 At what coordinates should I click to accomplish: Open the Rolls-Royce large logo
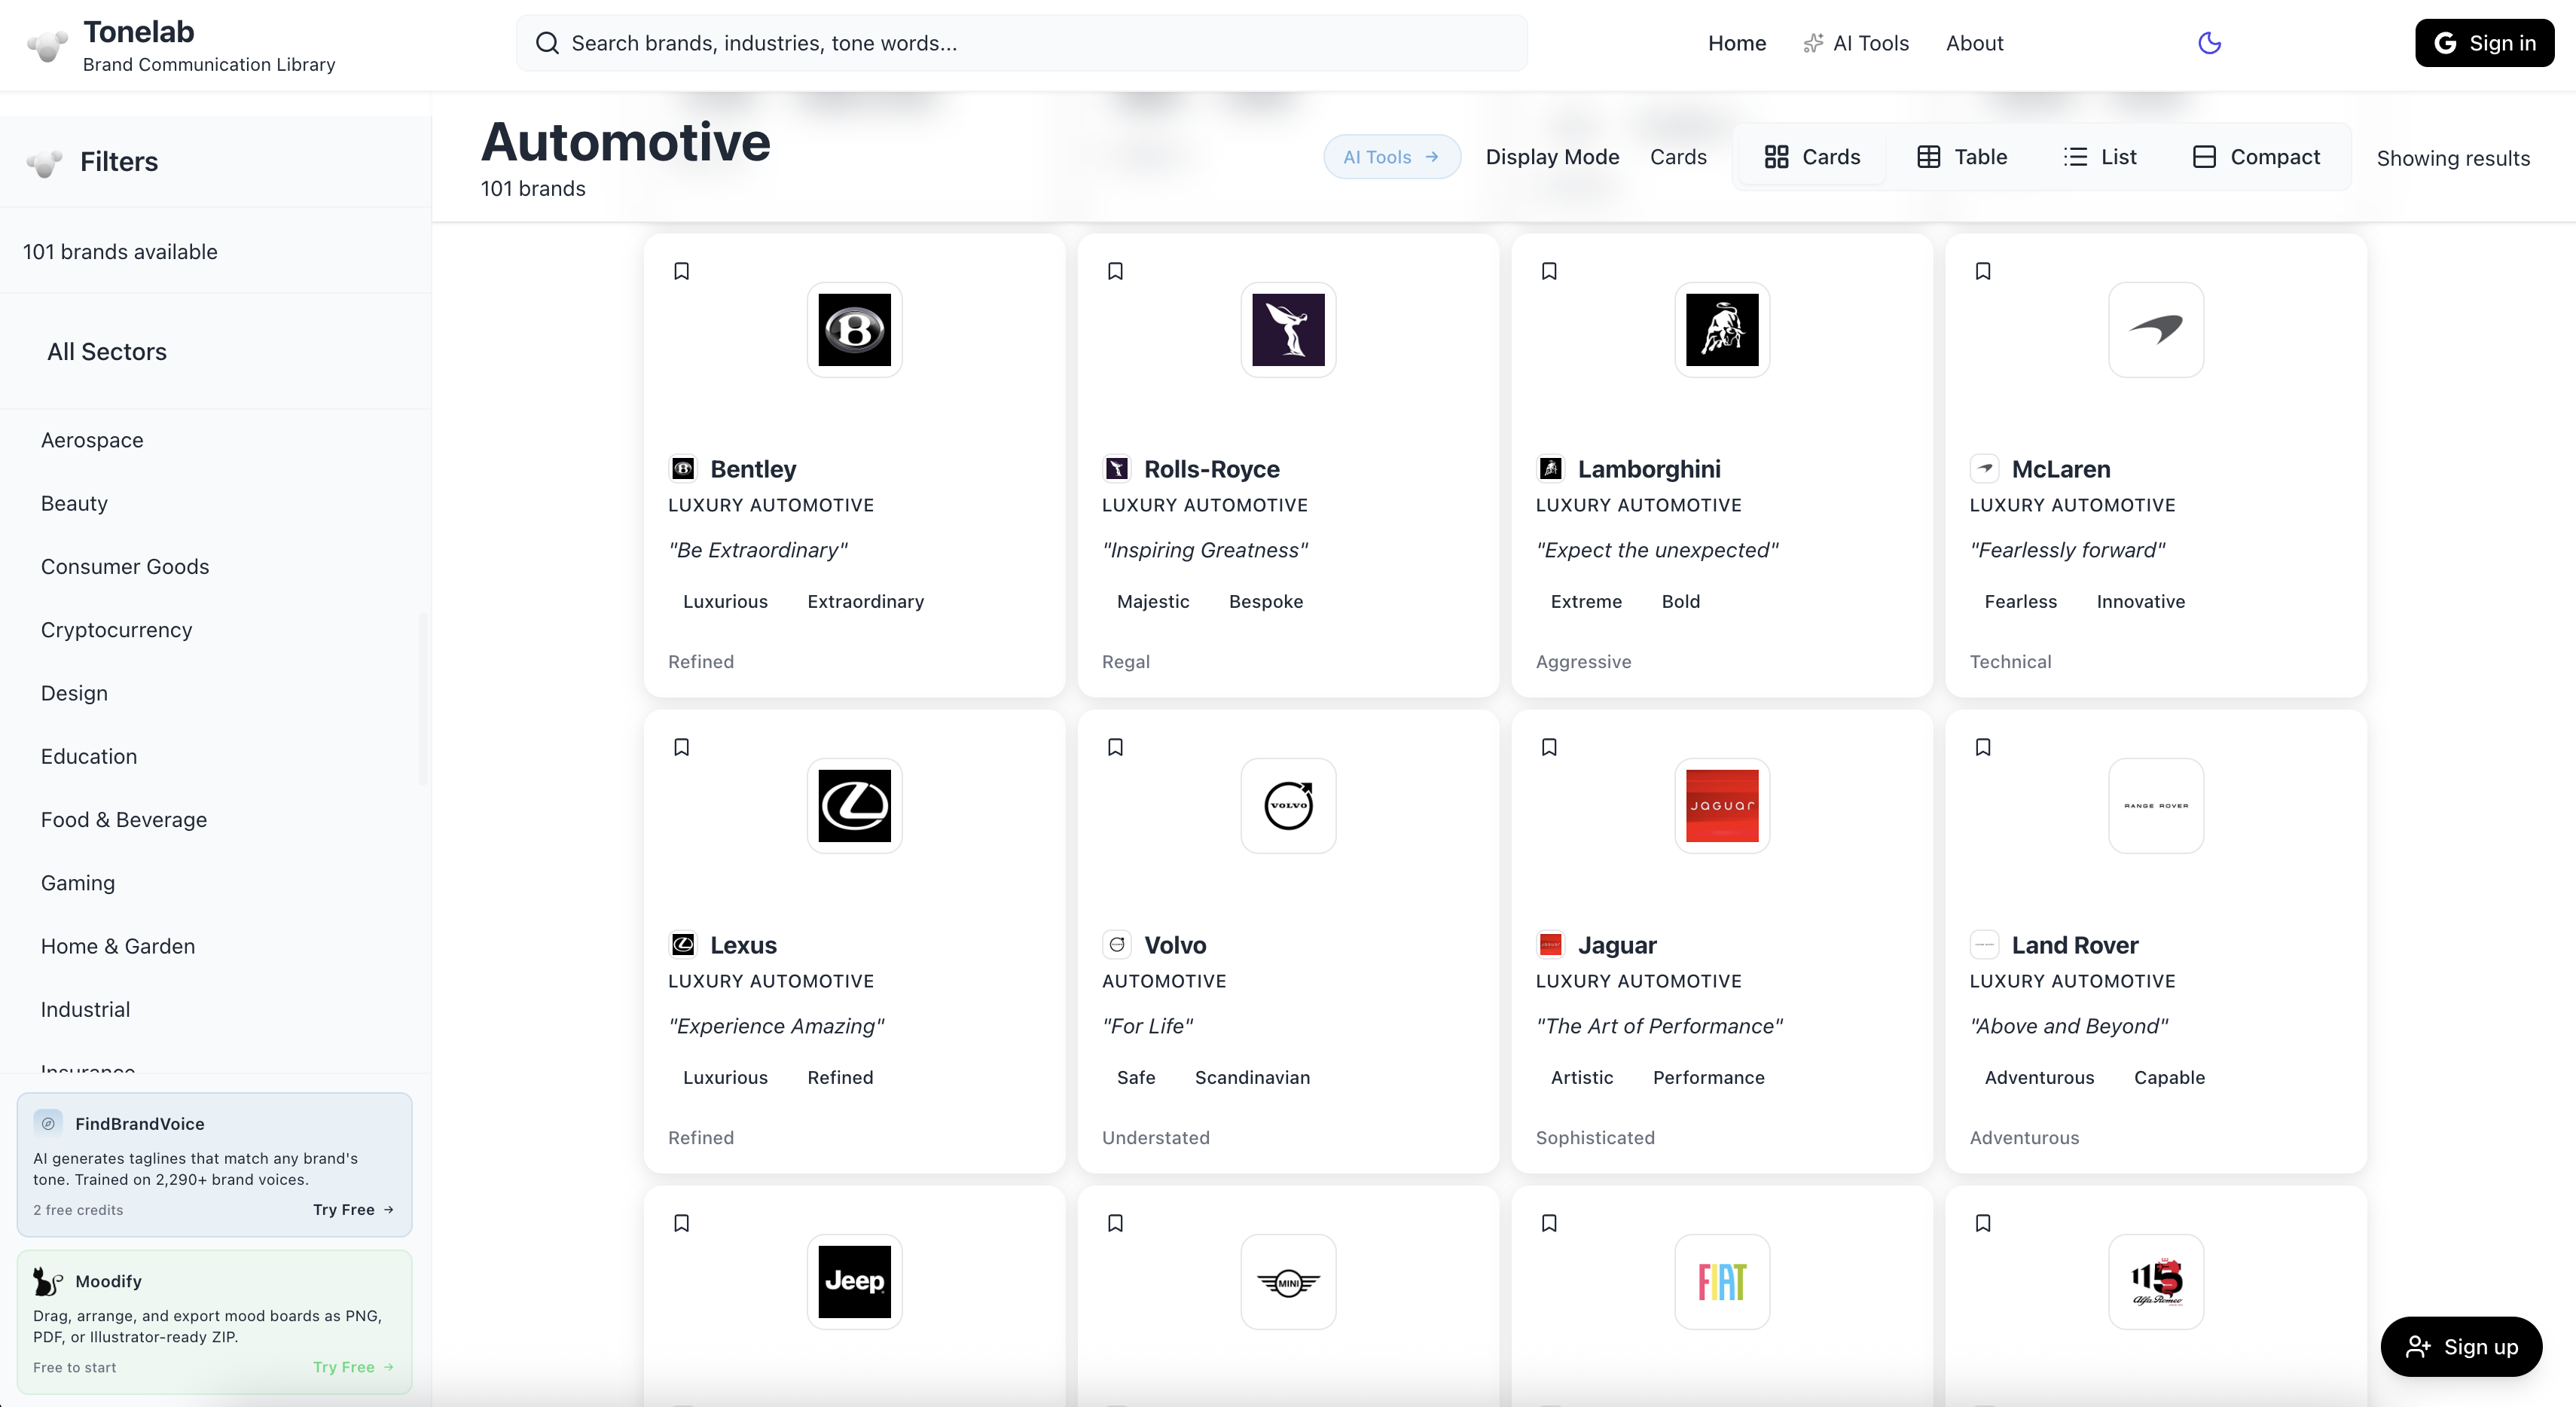(1289, 330)
